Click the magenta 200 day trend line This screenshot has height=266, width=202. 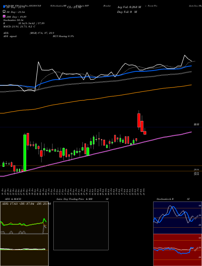tap(95, 153)
